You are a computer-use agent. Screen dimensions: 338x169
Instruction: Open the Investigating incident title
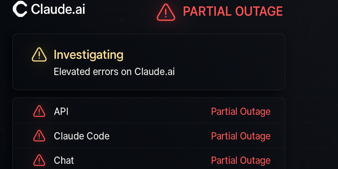(x=88, y=55)
